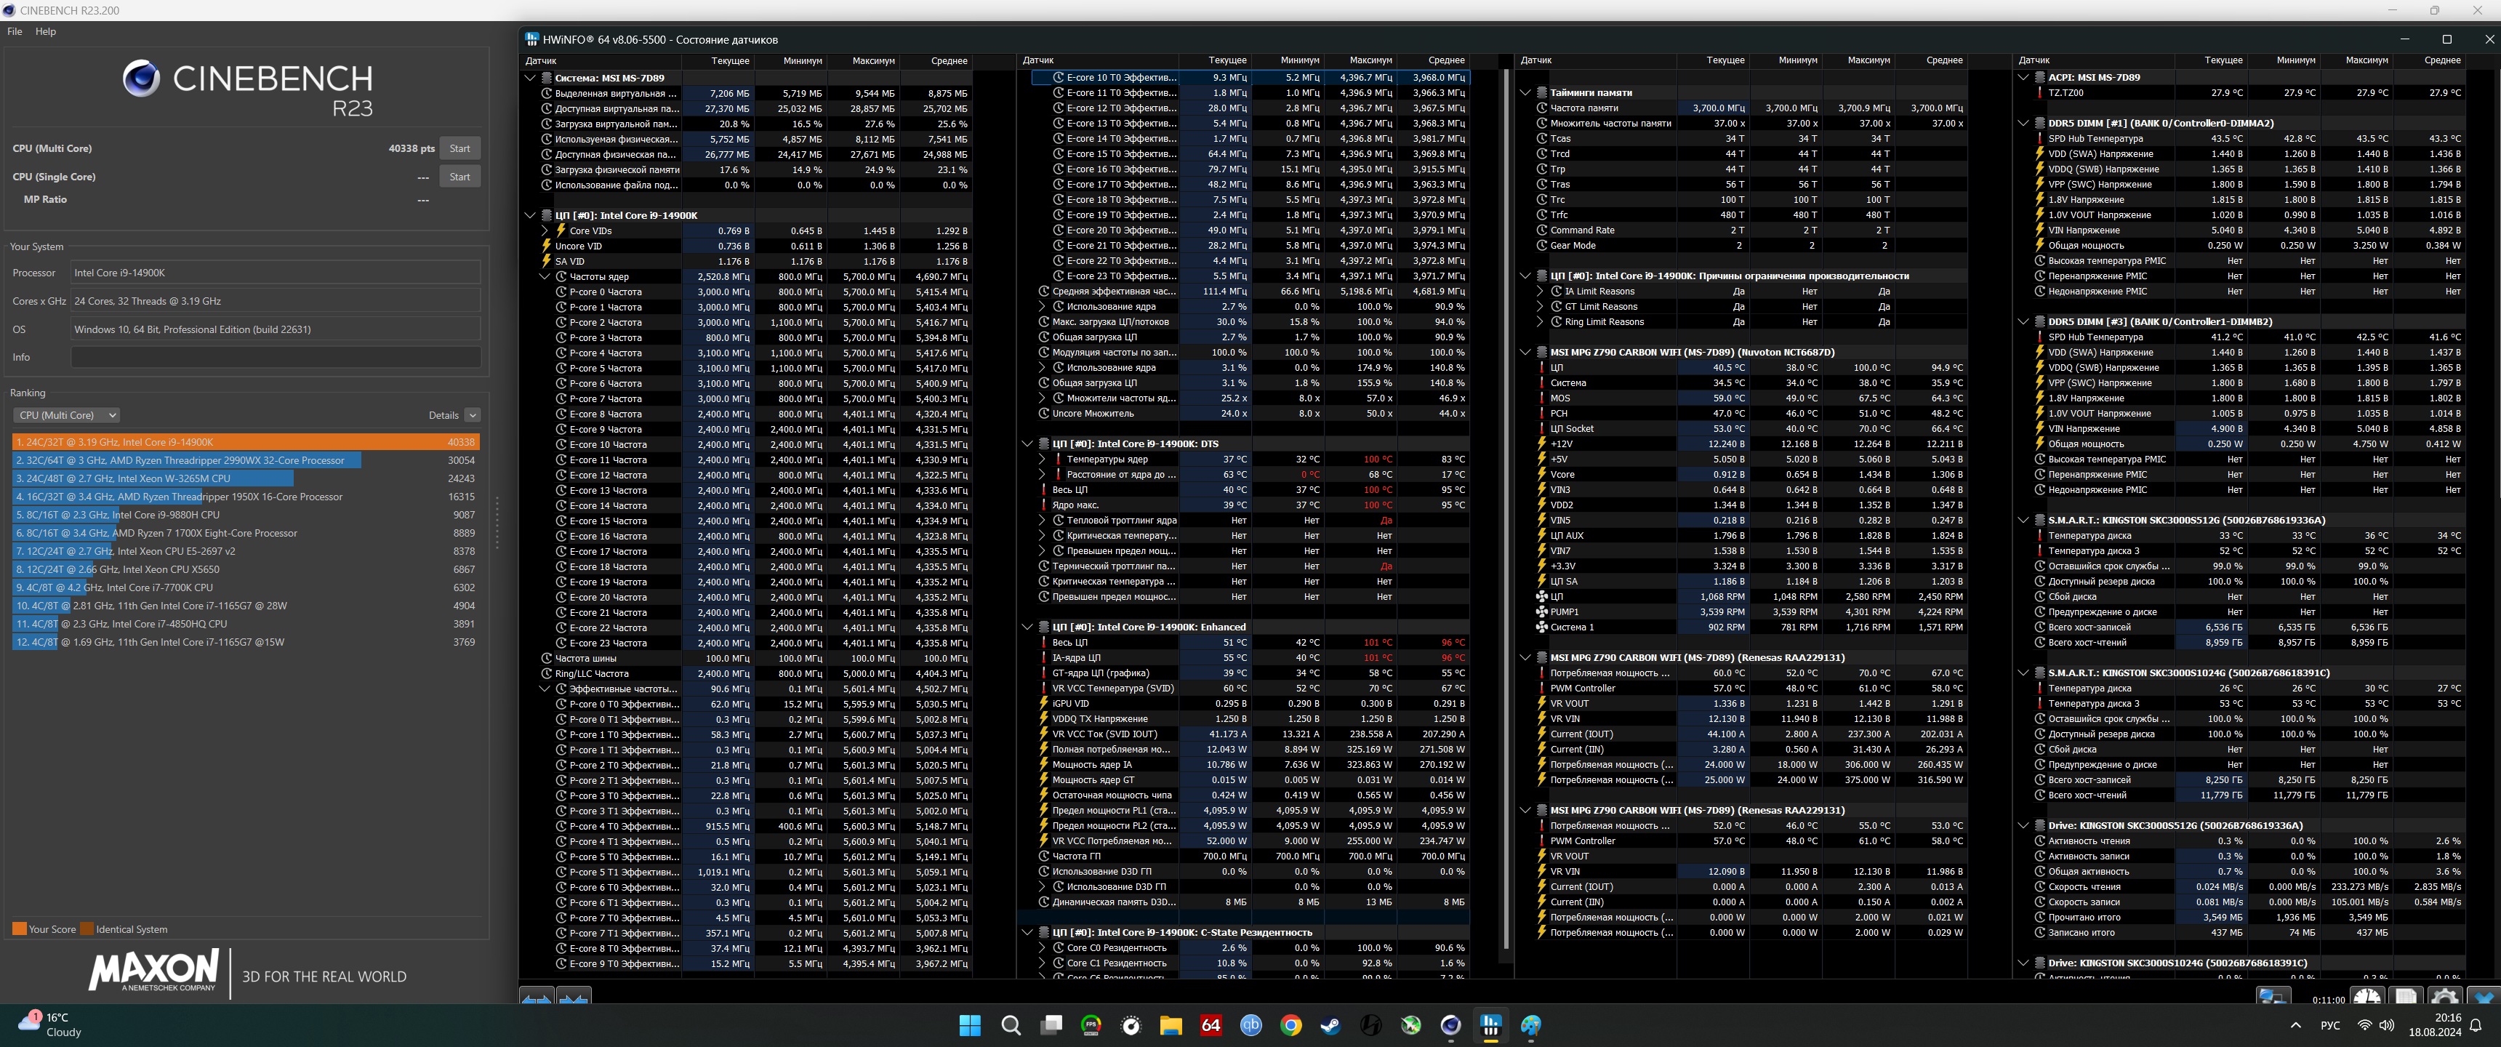The image size is (2501, 1047).
Task: Open the Cinebench File menu
Action: [x=15, y=31]
